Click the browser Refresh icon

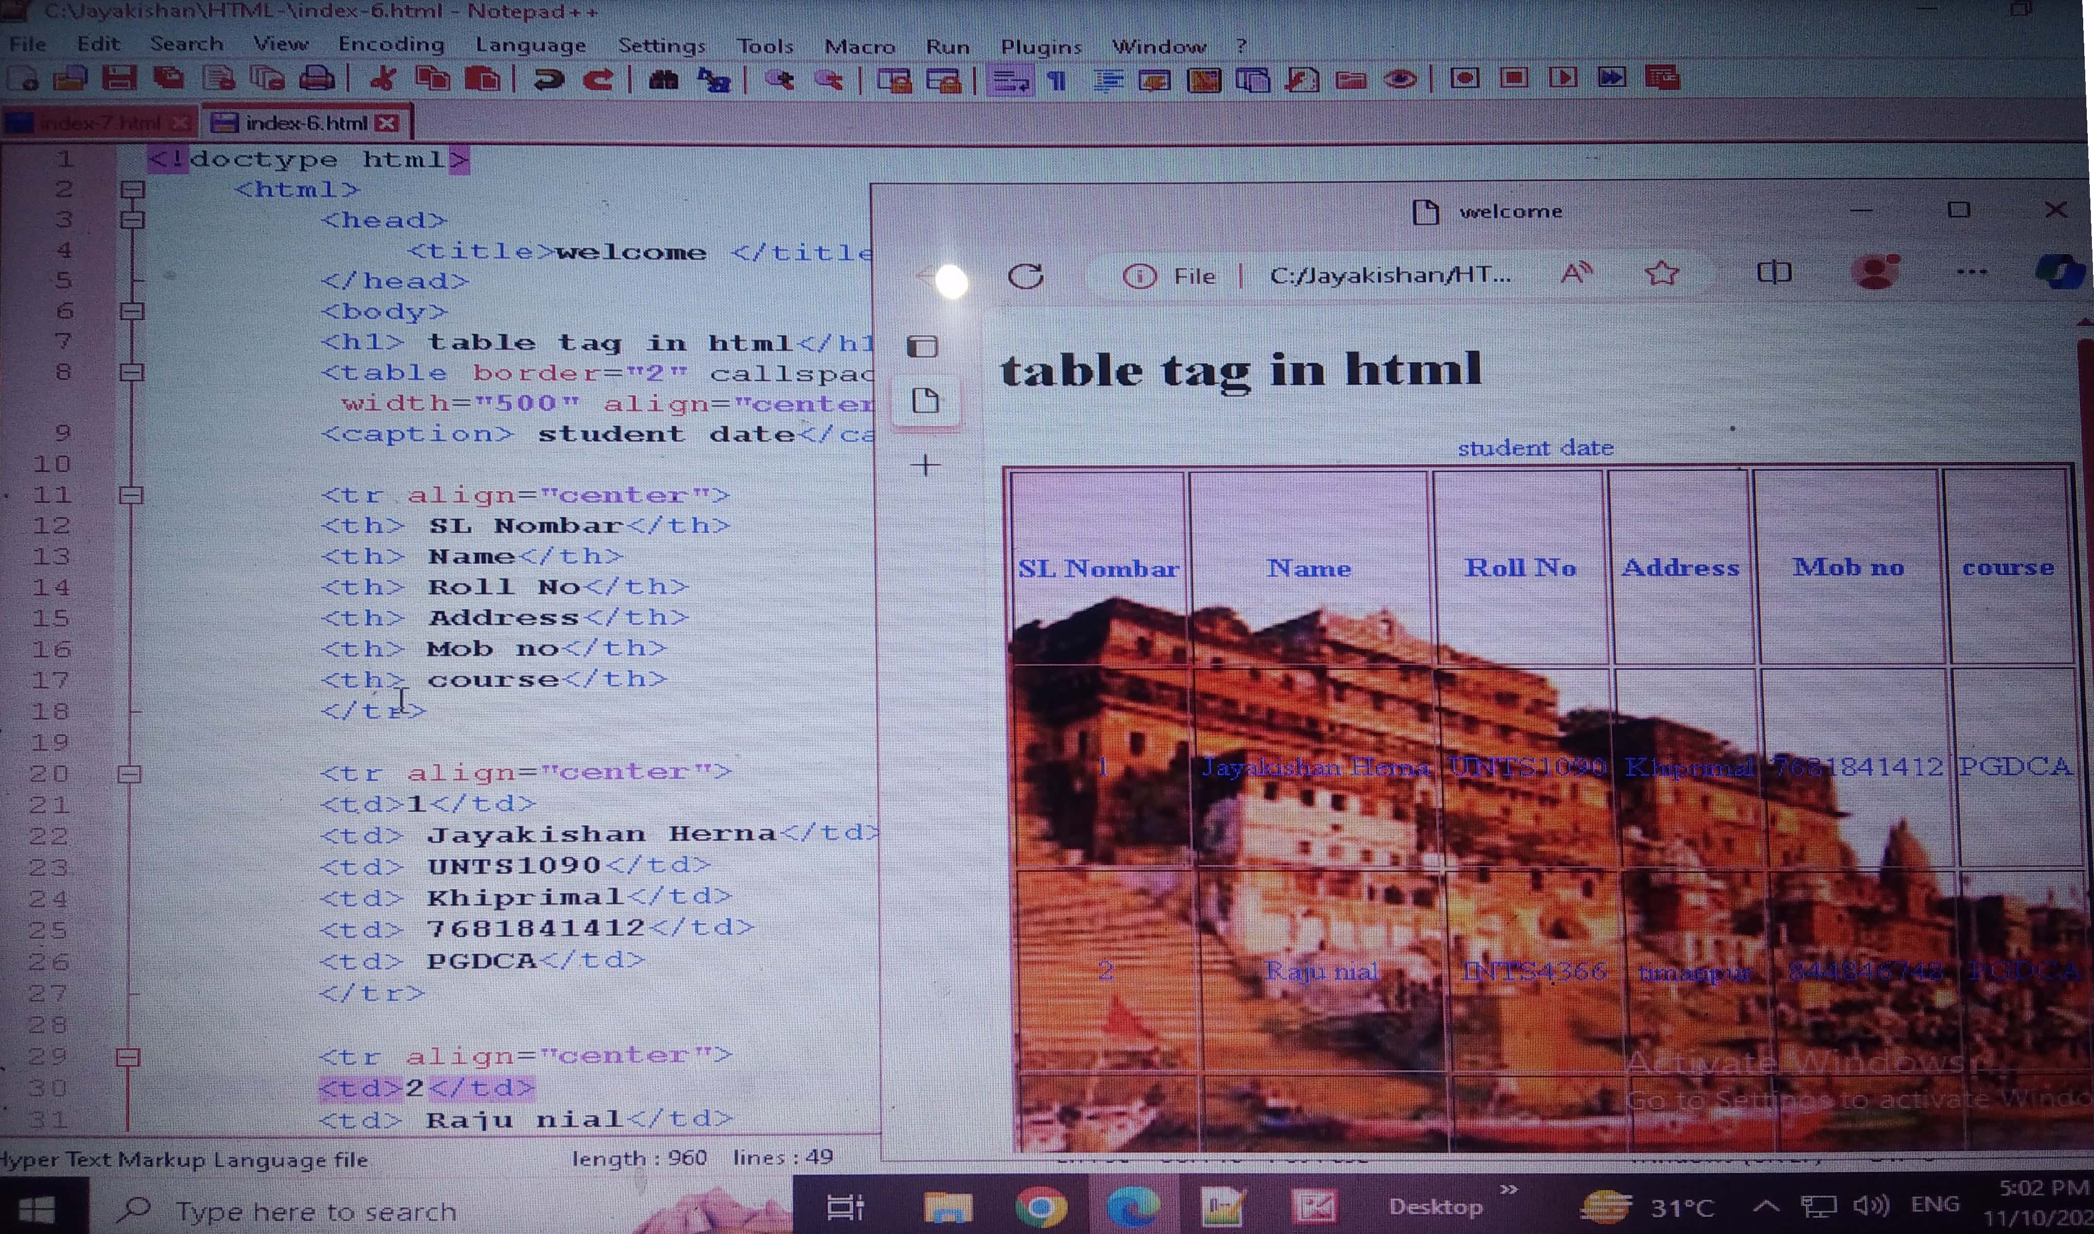(1025, 275)
